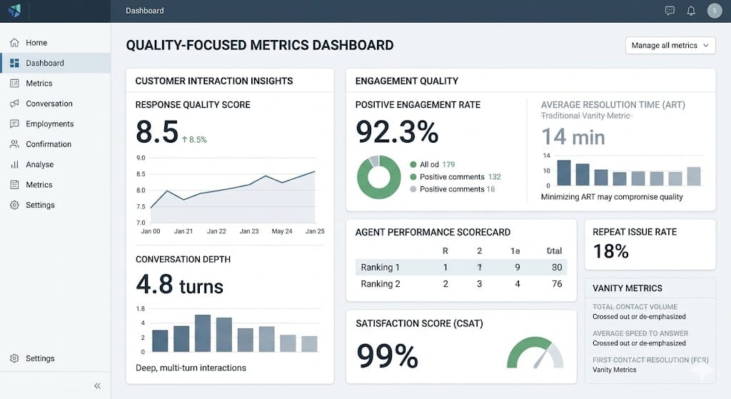Open the user avatar profile menu
731x399 pixels.
(x=714, y=11)
